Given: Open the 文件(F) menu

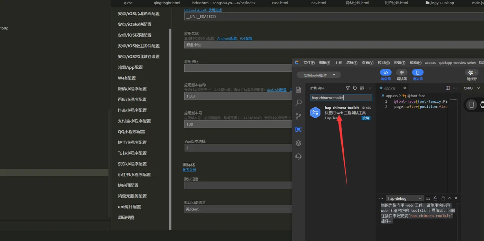Looking at the screenshot, I should click(309, 63).
